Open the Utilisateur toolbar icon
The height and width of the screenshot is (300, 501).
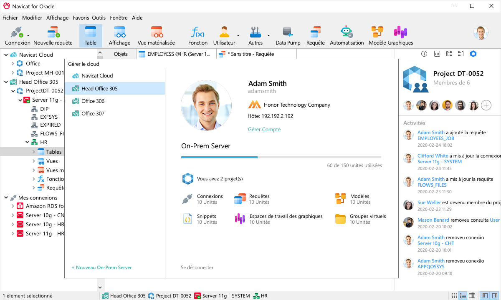click(224, 36)
